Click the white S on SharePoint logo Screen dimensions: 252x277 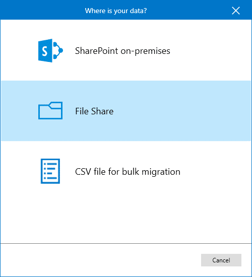point(45,51)
